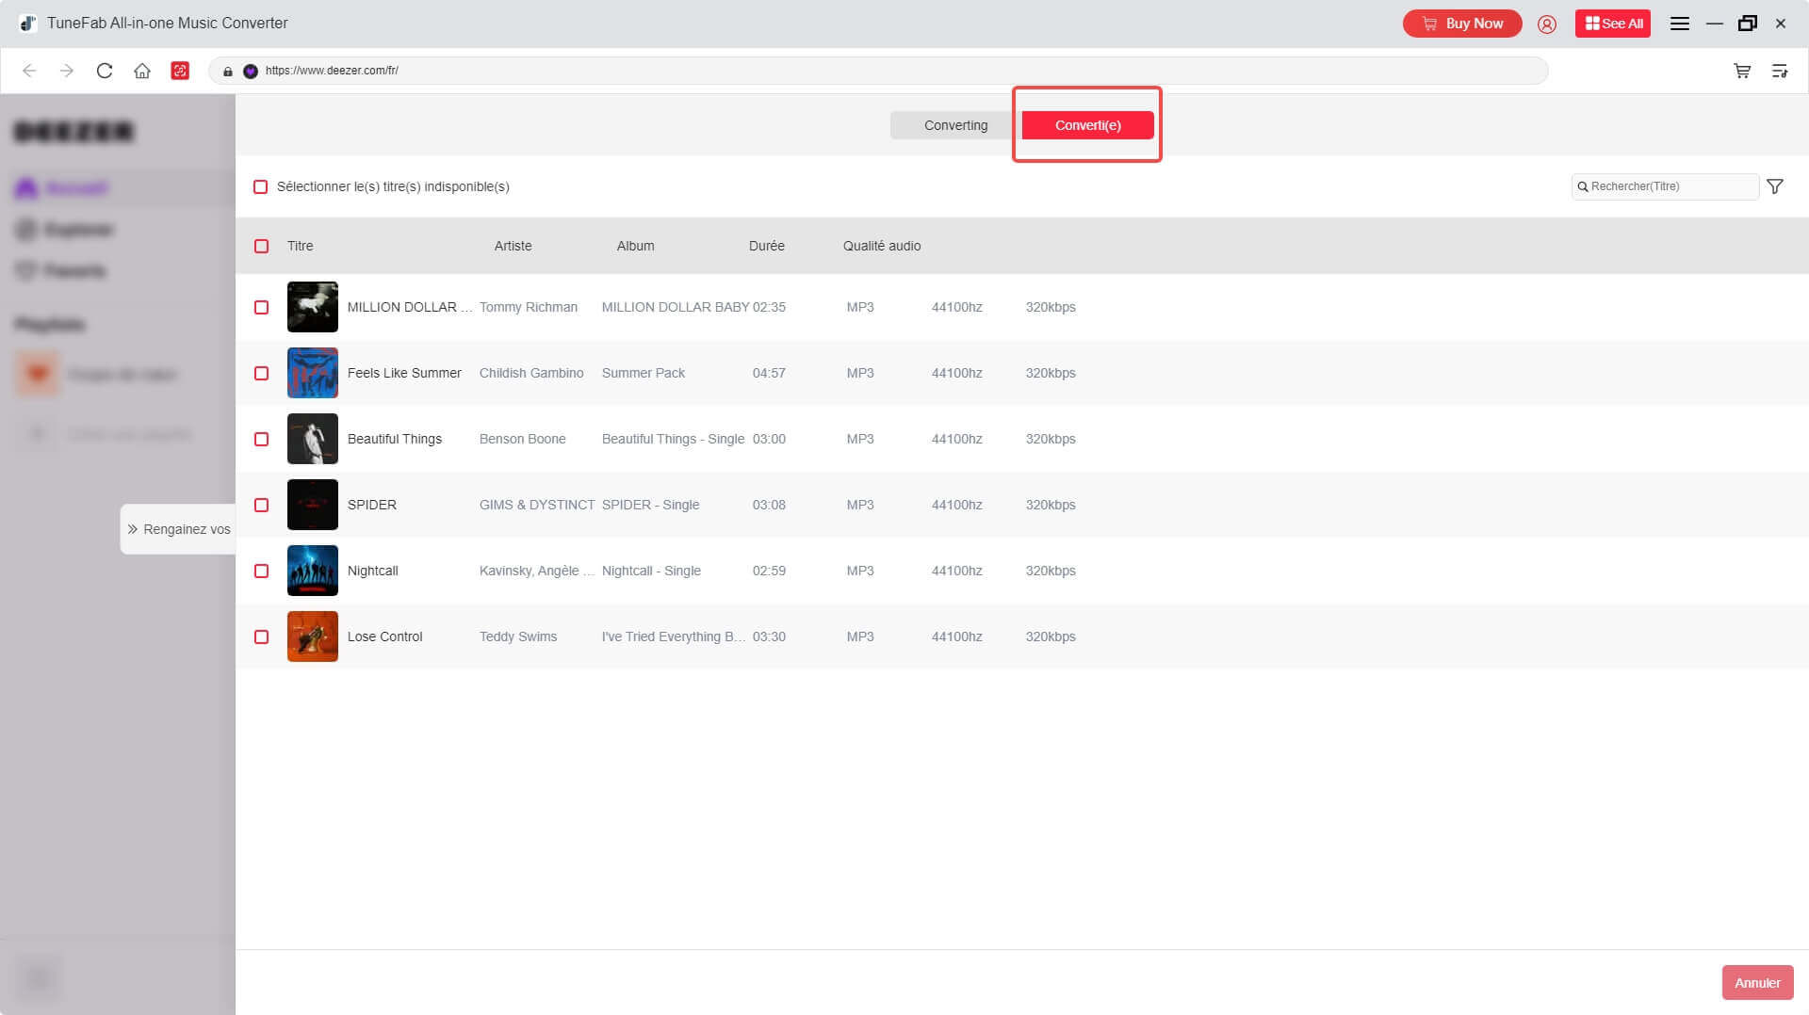Screen dimensions: 1809x1015
Task: Click artist name Benson Boone
Action: point(523,439)
